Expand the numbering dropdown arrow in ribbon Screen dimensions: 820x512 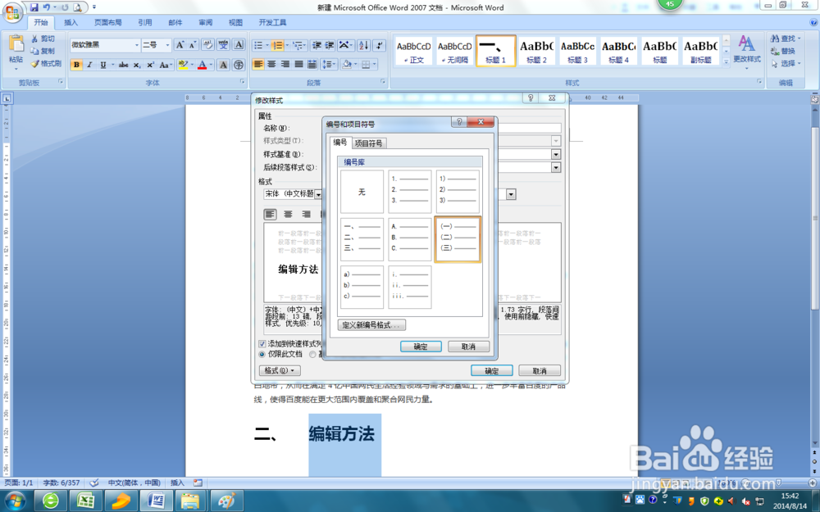click(x=287, y=45)
